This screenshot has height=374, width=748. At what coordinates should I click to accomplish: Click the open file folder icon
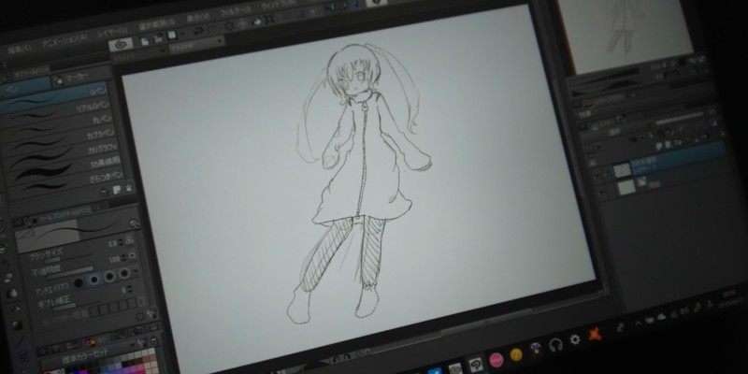click(x=158, y=38)
